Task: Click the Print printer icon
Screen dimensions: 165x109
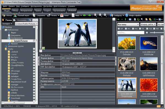Action: [49, 15]
